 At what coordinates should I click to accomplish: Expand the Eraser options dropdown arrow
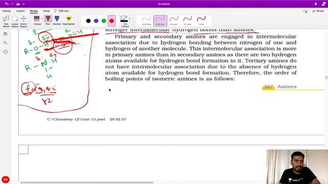[x=42, y=19]
